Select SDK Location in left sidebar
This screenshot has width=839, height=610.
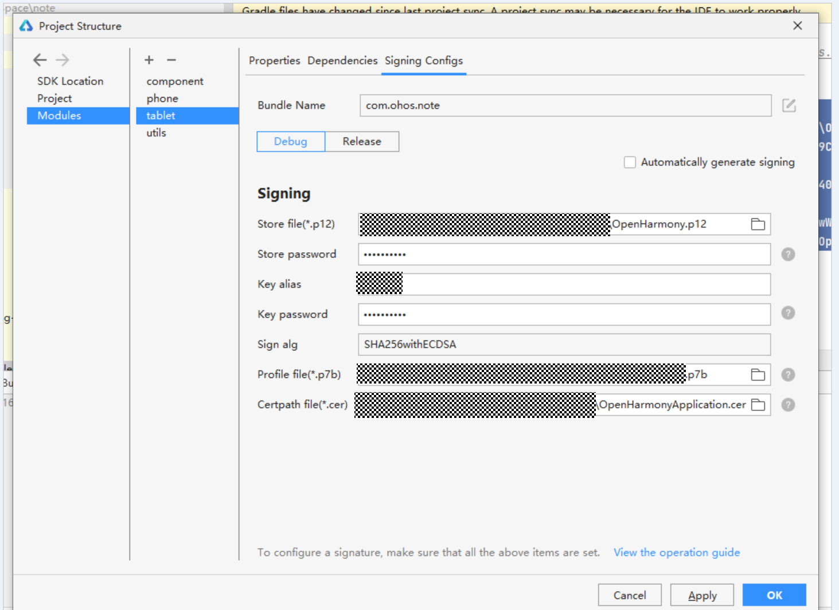[71, 81]
